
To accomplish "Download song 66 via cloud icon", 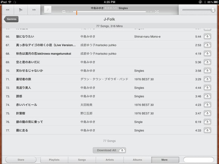I will point(207,37).
